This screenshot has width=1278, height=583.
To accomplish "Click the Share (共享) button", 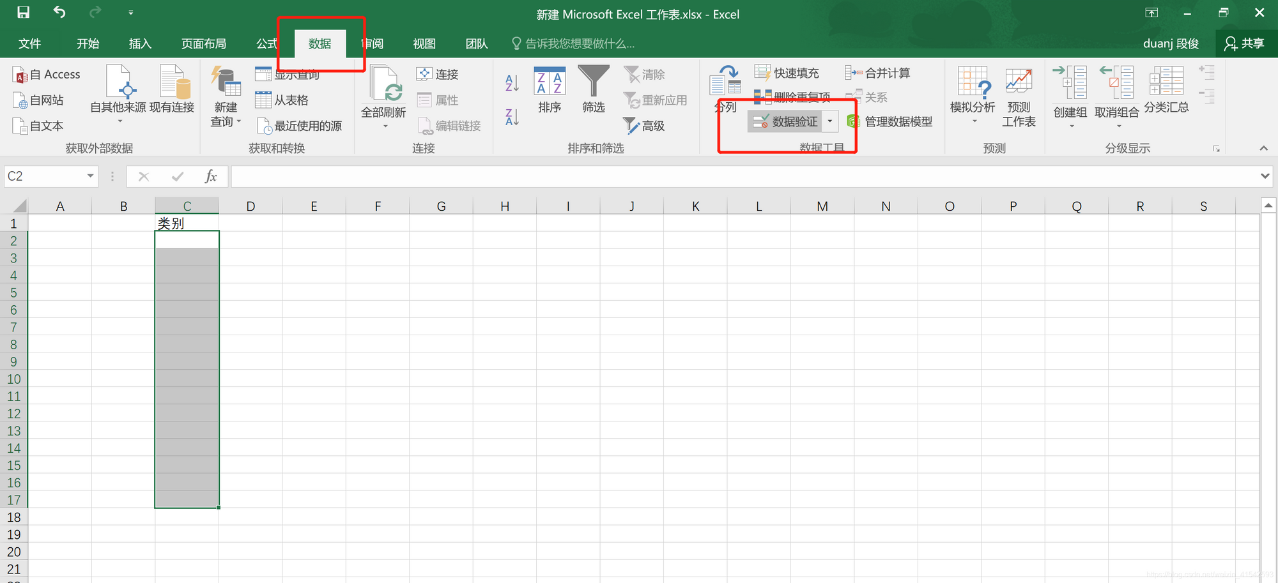I will click(x=1244, y=43).
